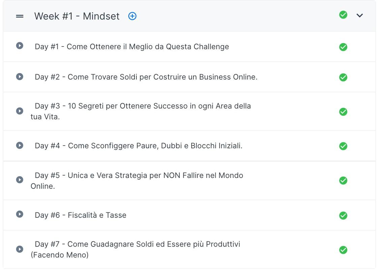Toggle completion checkmark for Day #4 lesson
This screenshot has height=271, width=378.
pyautogui.click(x=343, y=146)
